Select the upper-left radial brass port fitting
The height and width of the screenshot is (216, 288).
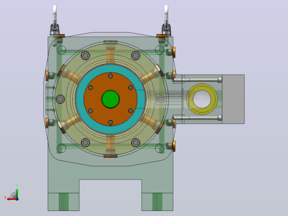click(69, 75)
